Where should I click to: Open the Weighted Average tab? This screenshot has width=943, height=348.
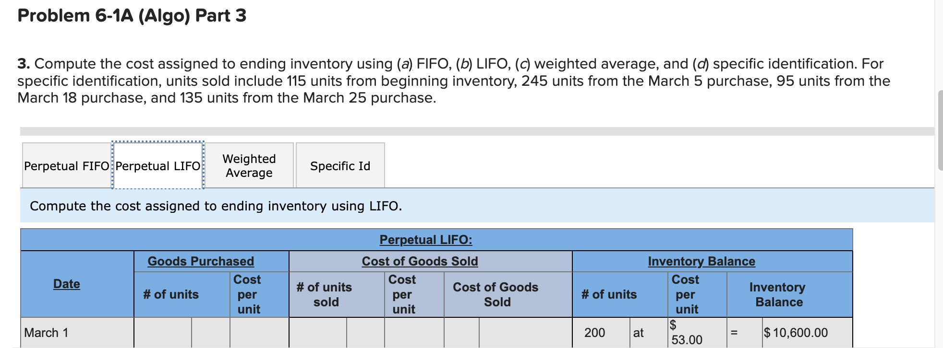point(249,165)
